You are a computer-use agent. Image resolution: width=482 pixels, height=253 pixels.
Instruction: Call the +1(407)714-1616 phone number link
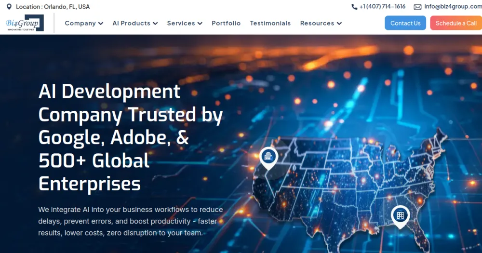pos(382,6)
